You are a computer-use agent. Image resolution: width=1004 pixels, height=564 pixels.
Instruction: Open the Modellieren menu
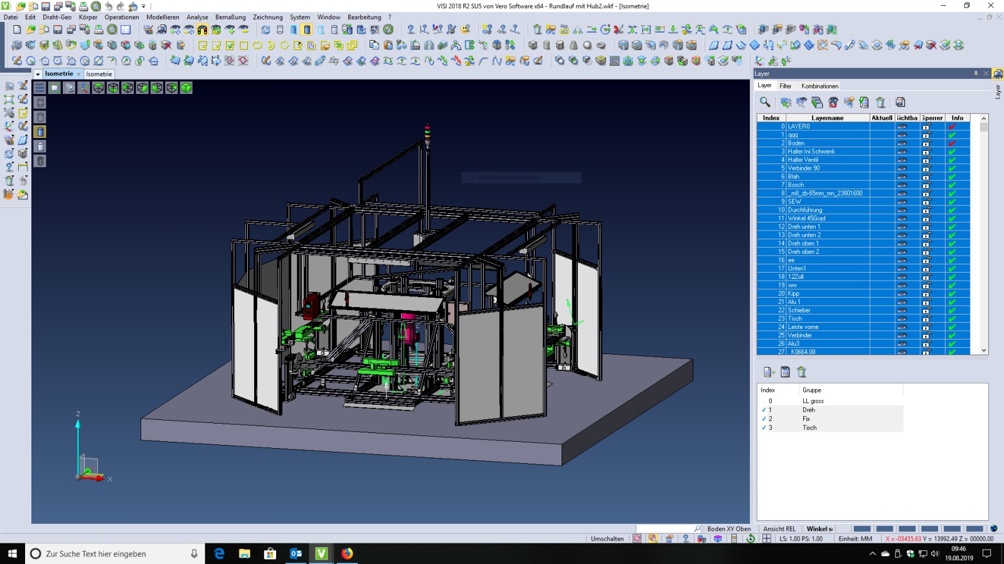tap(163, 17)
